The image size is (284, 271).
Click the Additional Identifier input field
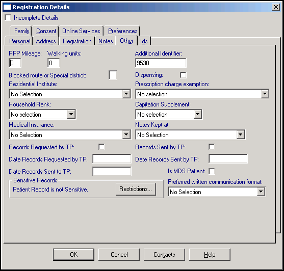161,63
